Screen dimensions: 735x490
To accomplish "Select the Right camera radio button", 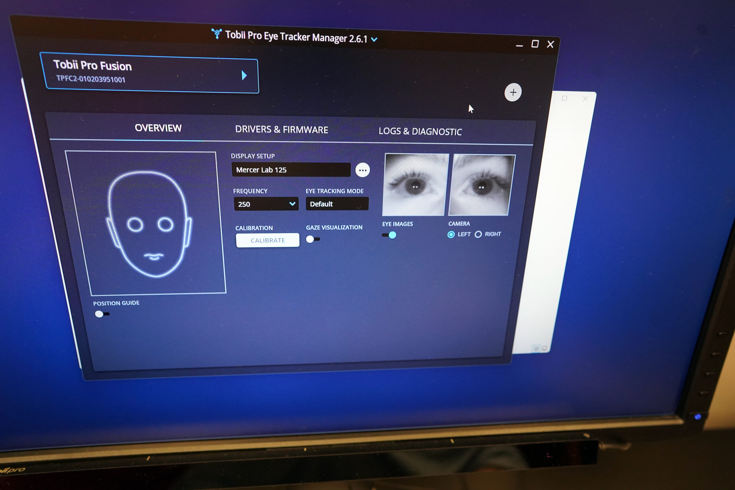I will click(x=478, y=234).
